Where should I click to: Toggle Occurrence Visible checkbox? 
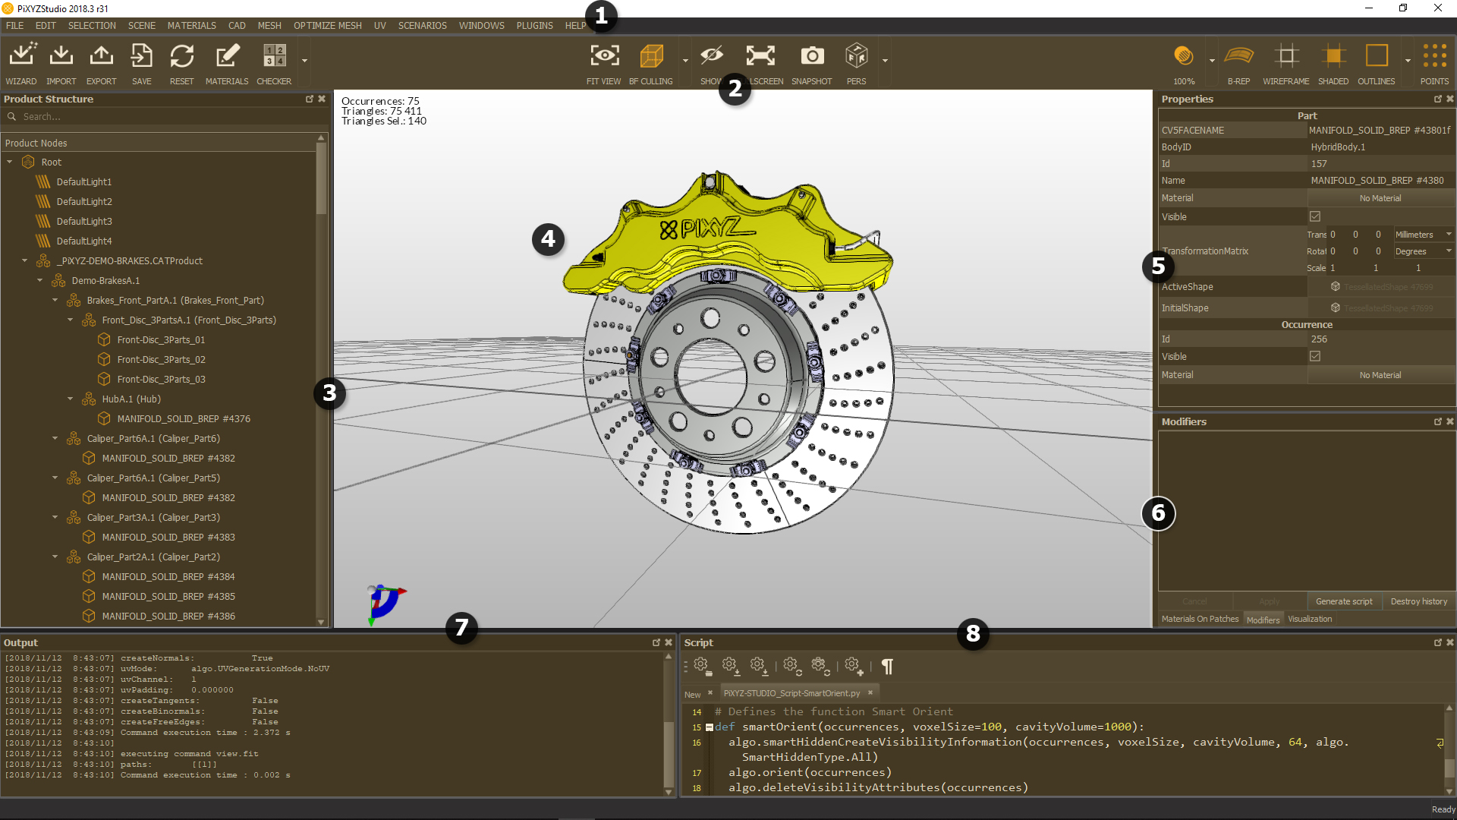coord(1315,356)
